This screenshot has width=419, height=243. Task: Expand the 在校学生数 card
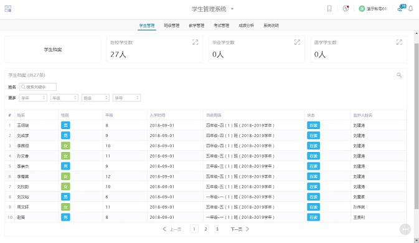195,42
